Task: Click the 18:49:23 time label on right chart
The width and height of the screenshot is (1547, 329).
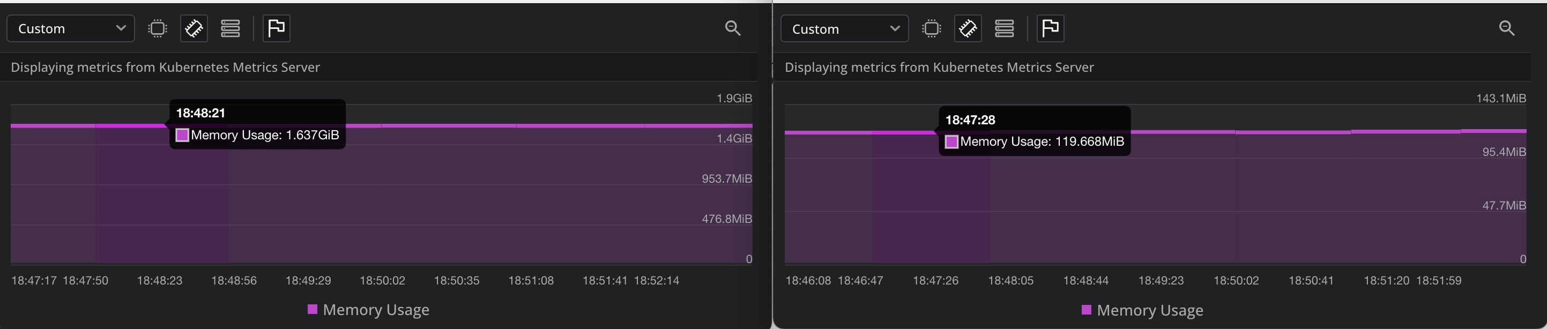Action: (1161, 280)
